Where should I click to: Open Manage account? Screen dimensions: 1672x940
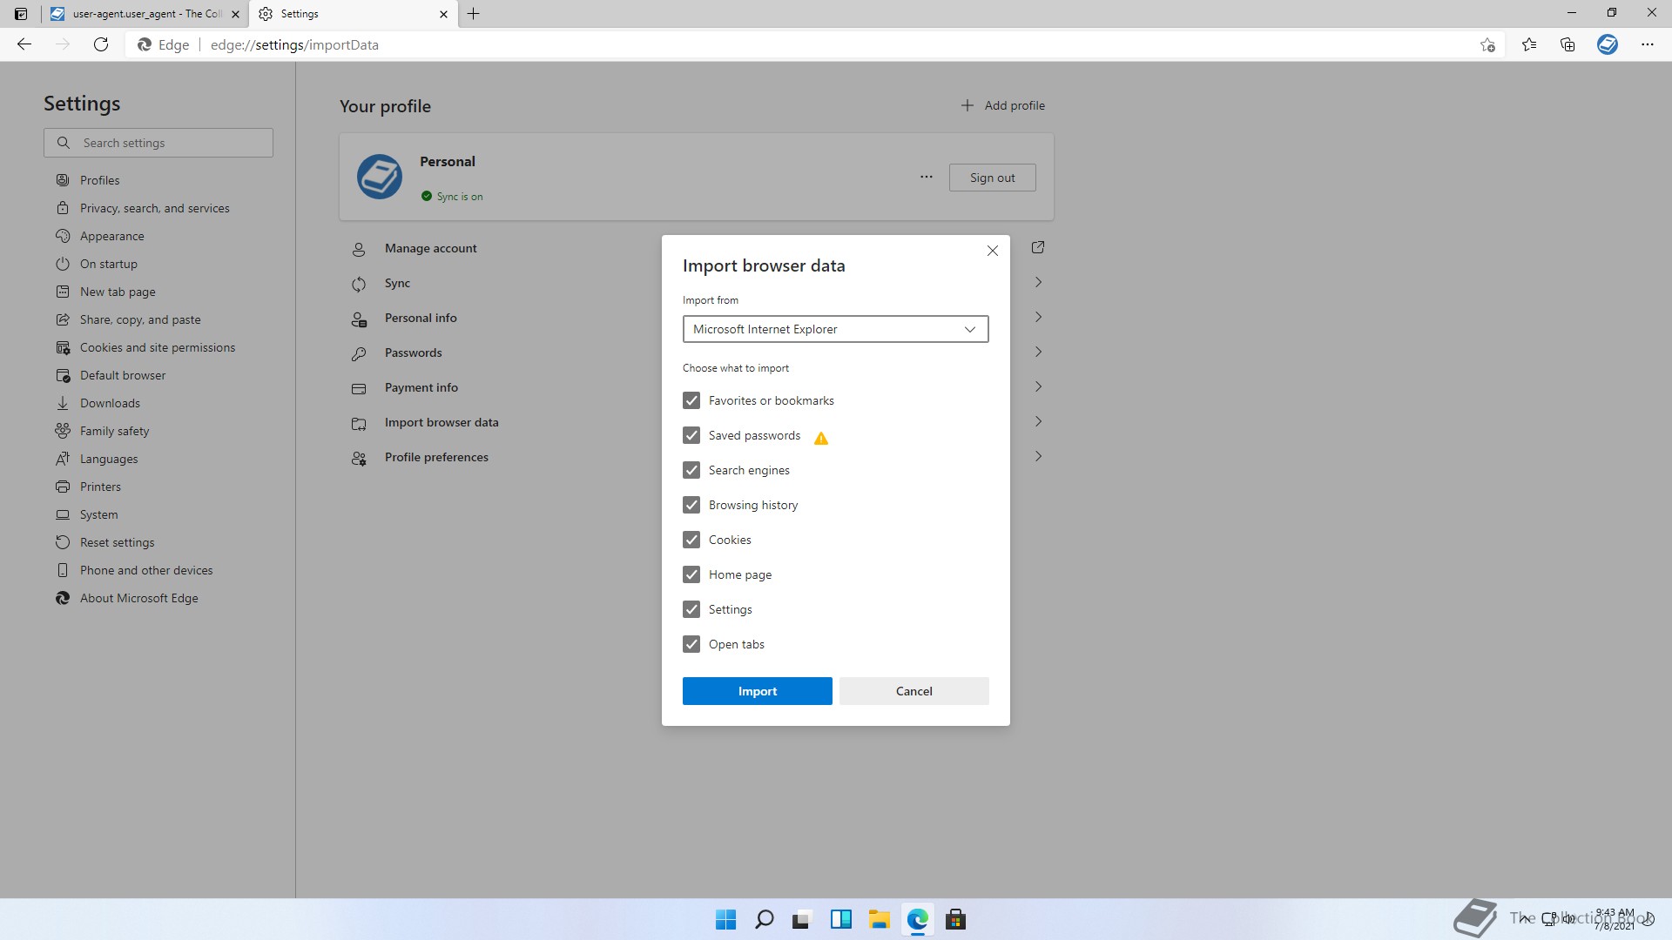[430, 248]
